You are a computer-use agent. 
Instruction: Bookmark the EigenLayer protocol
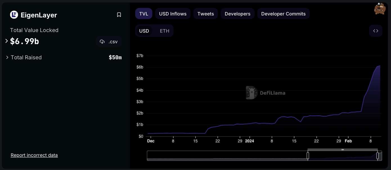(119, 15)
